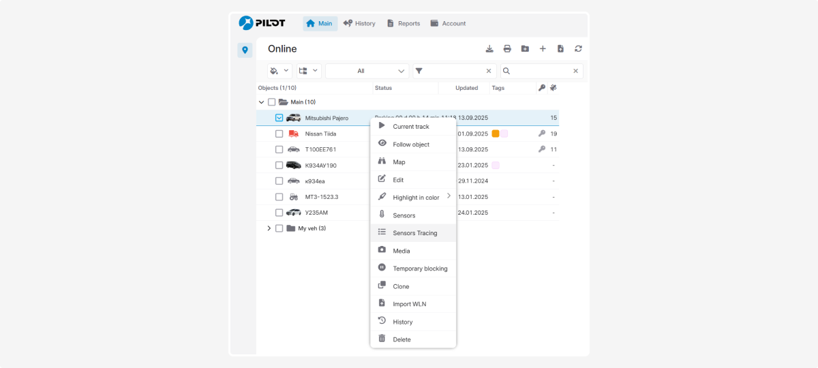Screen dimensions: 818x368
Task: Open the All filter dropdown
Action: tap(367, 71)
